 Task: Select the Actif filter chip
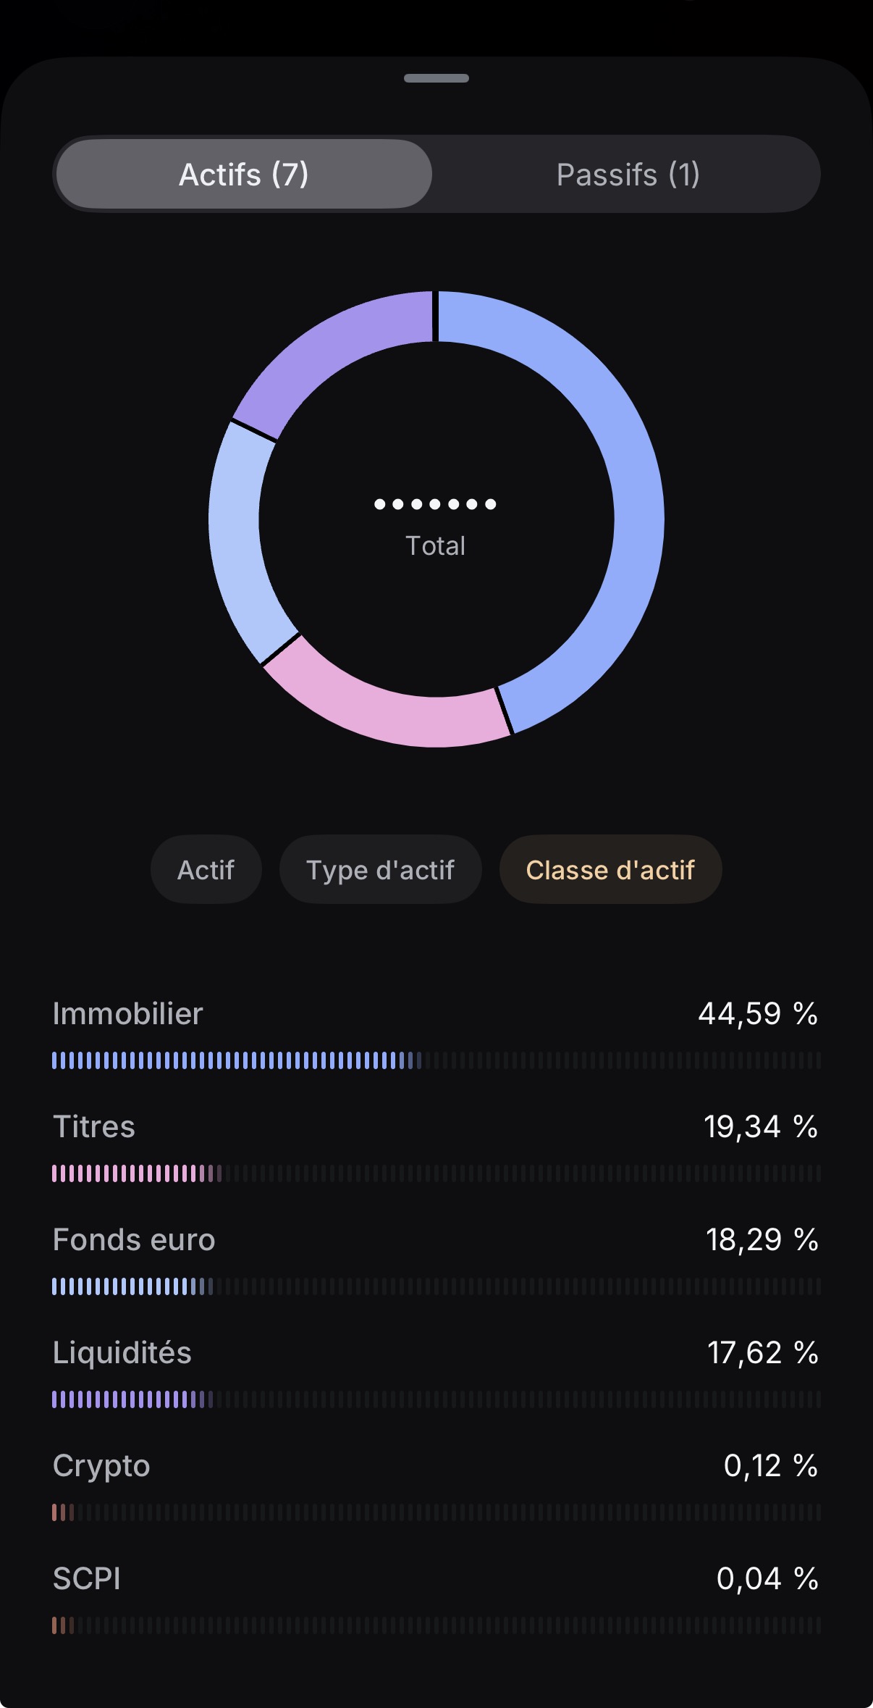[206, 869]
